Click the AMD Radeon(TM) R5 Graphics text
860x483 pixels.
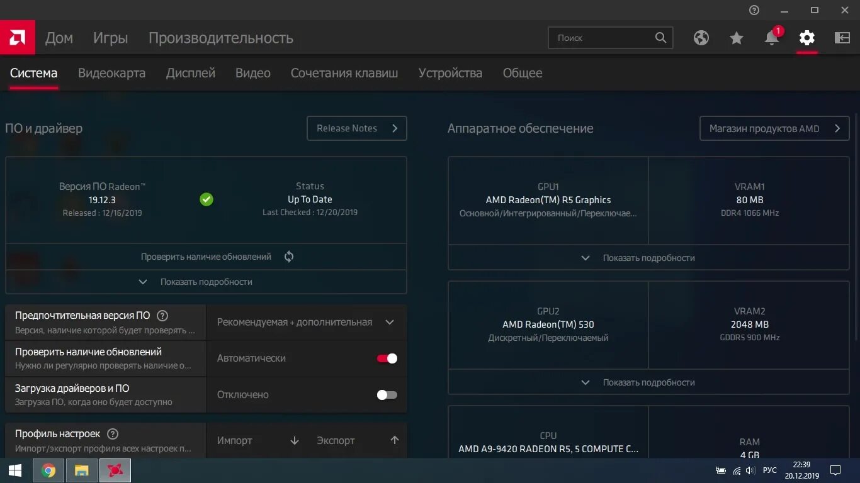pos(548,200)
